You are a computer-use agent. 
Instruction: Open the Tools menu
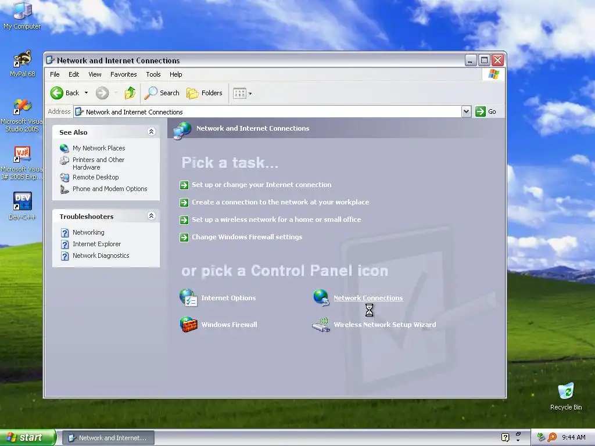[x=153, y=74]
